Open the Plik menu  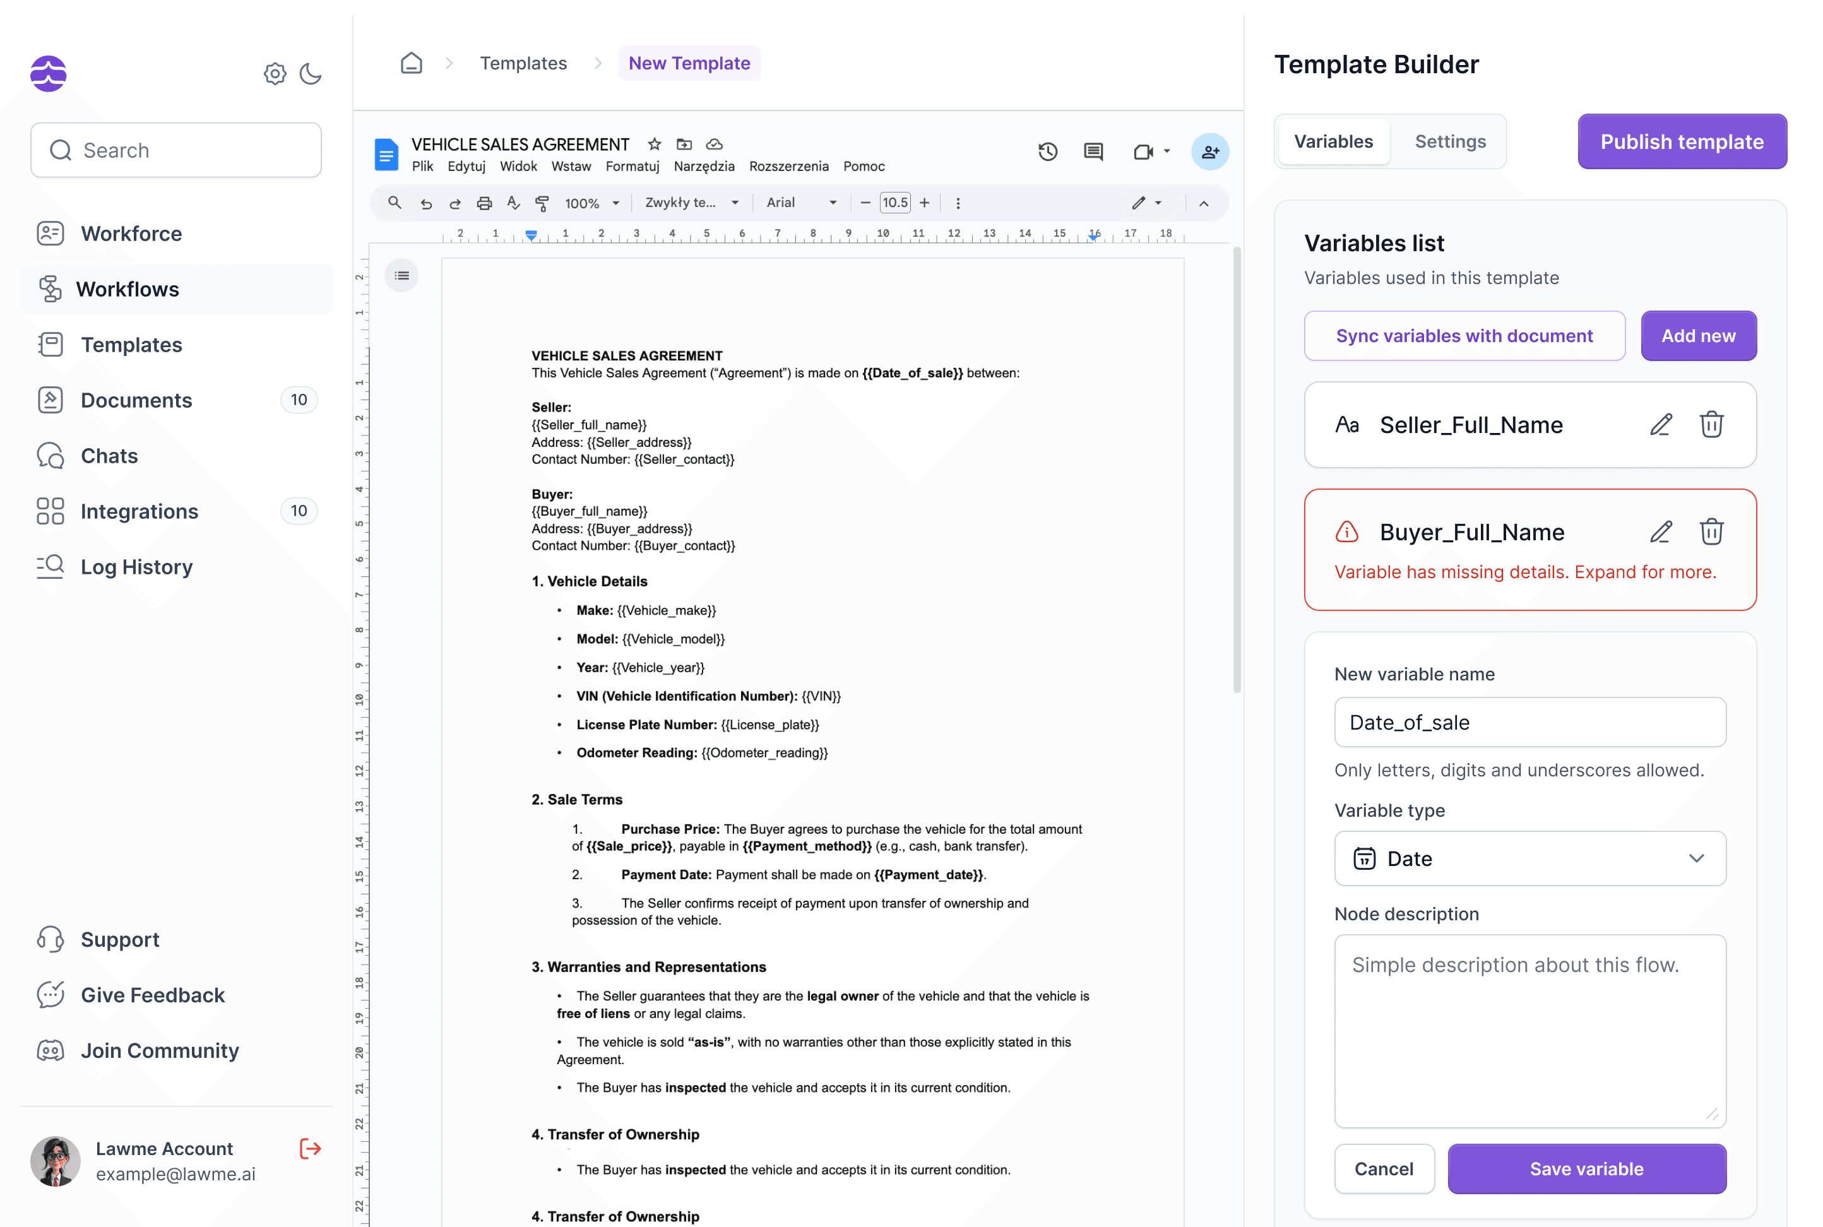coord(422,166)
